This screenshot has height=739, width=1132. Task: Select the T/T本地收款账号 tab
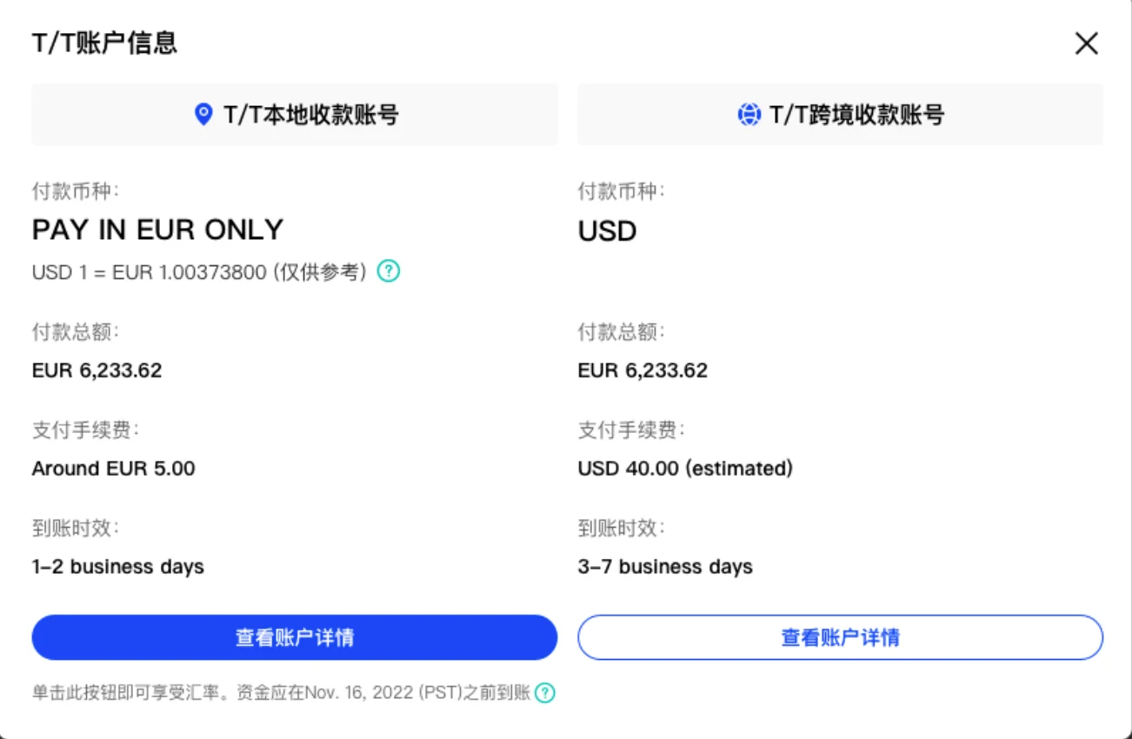tap(295, 115)
